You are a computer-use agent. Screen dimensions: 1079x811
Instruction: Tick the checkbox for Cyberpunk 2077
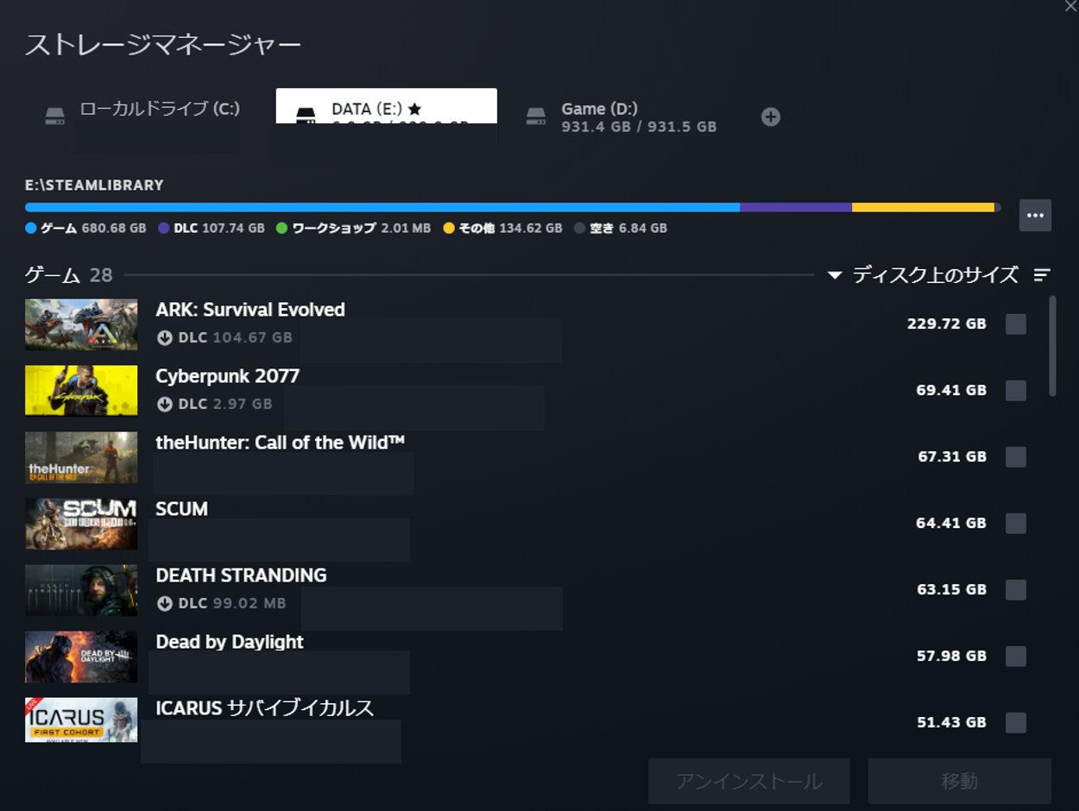pyautogui.click(x=1016, y=391)
